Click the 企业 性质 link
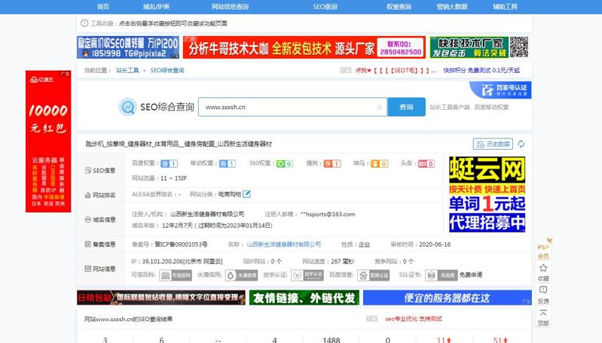Viewport: 602px width, 343px height. click(364, 244)
